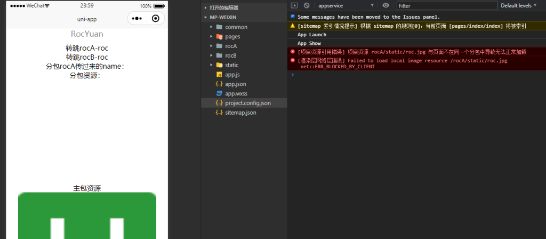Select the common folder icon
Image resolution: width=546 pixels, height=239 pixels.
219,27
